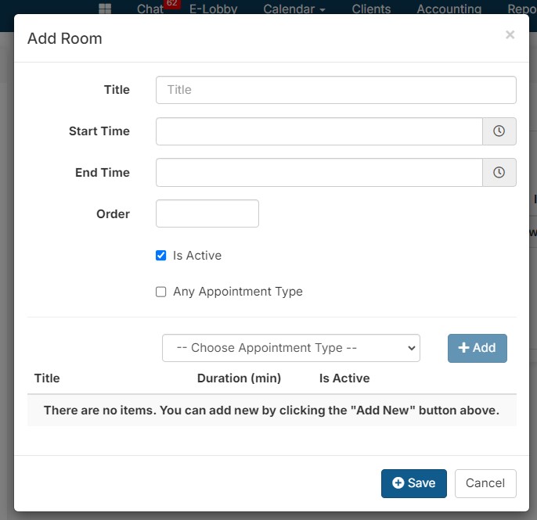Image resolution: width=537 pixels, height=520 pixels.
Task: Click the grid icon in top navigation
Action: coord(105,9)
